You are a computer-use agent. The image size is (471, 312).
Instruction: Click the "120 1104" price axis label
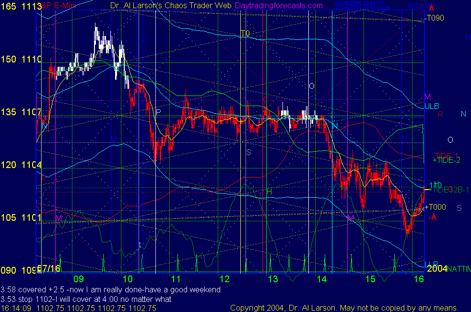pyautogui.click(x=21, y=165)
